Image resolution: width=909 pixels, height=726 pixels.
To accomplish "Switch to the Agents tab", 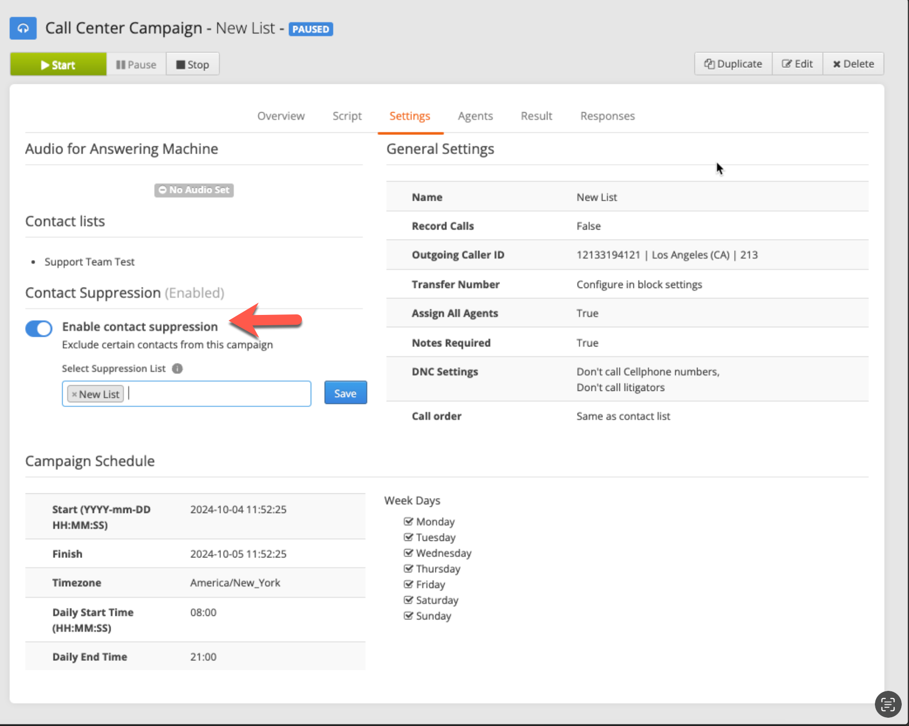I will click(475, 116).
